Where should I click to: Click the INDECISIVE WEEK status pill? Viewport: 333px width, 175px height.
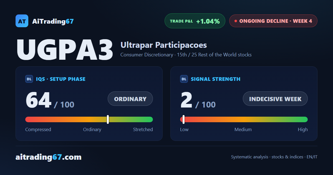275,99
